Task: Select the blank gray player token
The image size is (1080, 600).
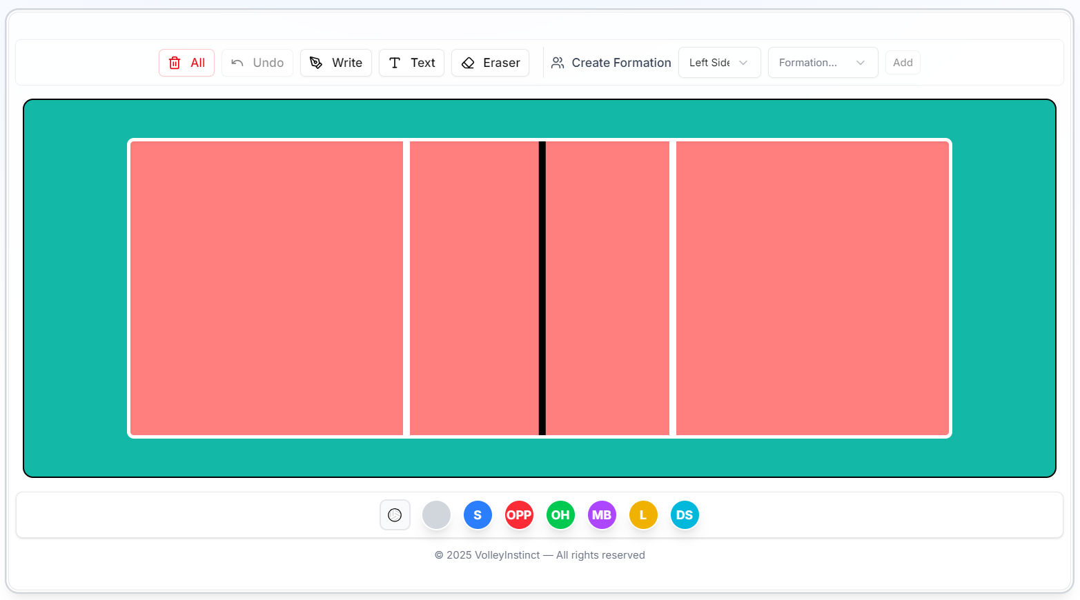Action: pos(436,515)
